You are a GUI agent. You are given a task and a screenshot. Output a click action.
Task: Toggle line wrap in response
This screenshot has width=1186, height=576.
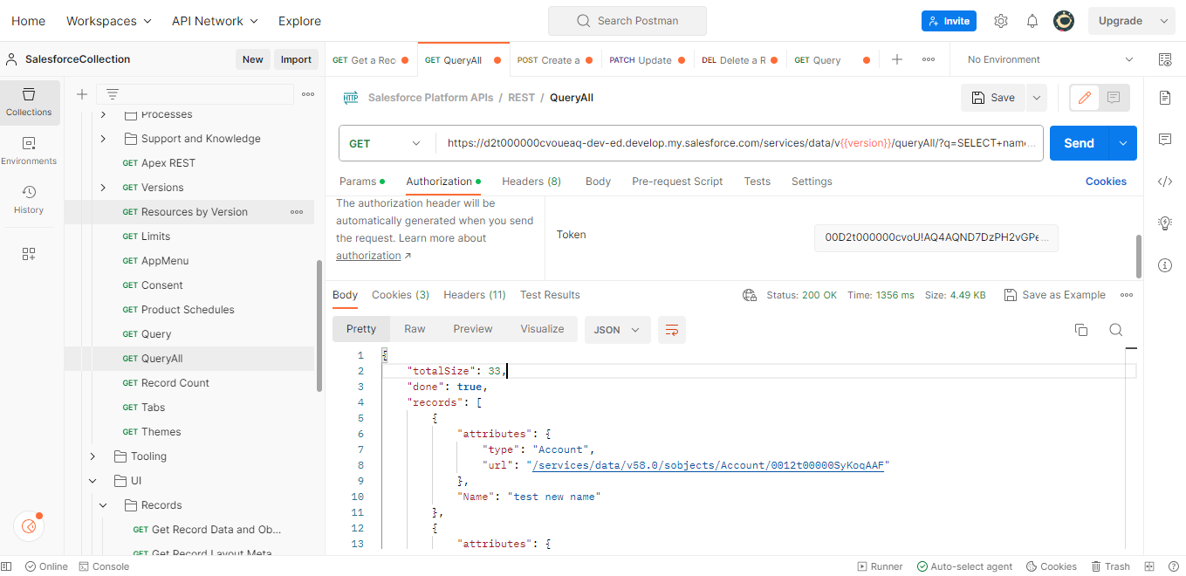click(x=672, y=330)
